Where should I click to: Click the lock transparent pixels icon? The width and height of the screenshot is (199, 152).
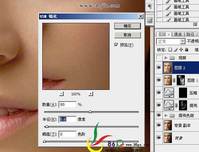point(170,50)
